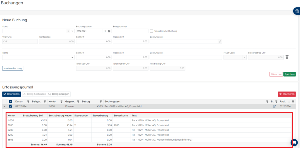Toggle select-all checkbox in journal header
Viewport: 300px width, 149px height.
click(x=11, y=101)
